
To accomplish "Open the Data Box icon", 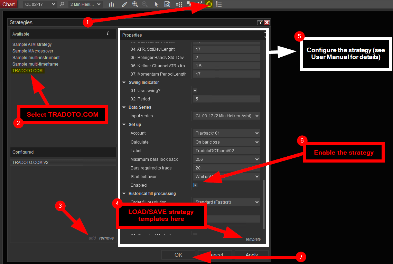I will coord(167,4).
